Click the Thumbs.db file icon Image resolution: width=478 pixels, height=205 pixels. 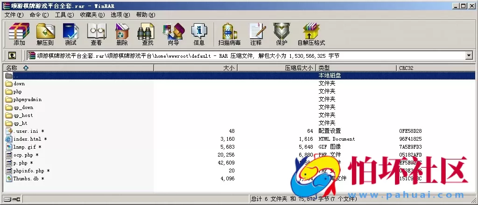[x=9, y=178]
